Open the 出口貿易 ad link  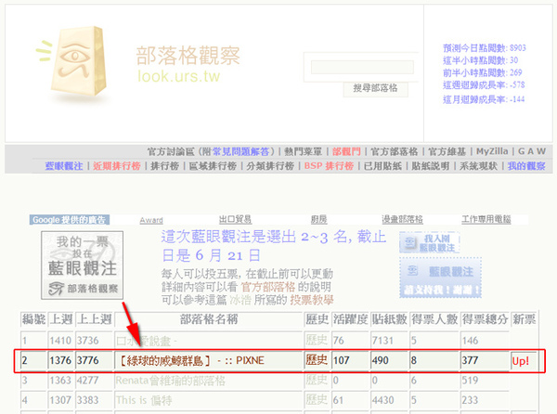(x=235, y=219)
